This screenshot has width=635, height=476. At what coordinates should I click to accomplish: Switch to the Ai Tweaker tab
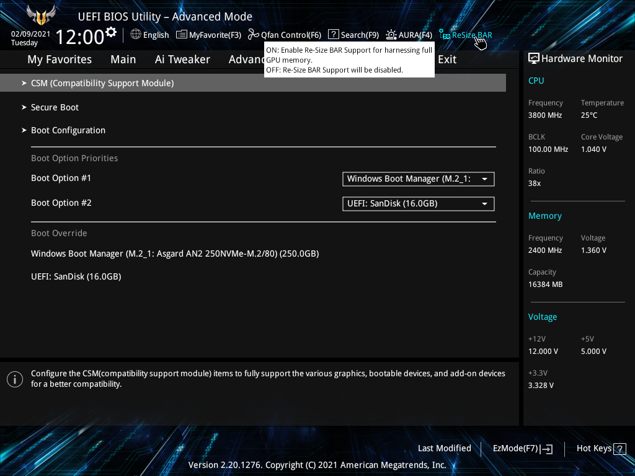click(182, 59)
